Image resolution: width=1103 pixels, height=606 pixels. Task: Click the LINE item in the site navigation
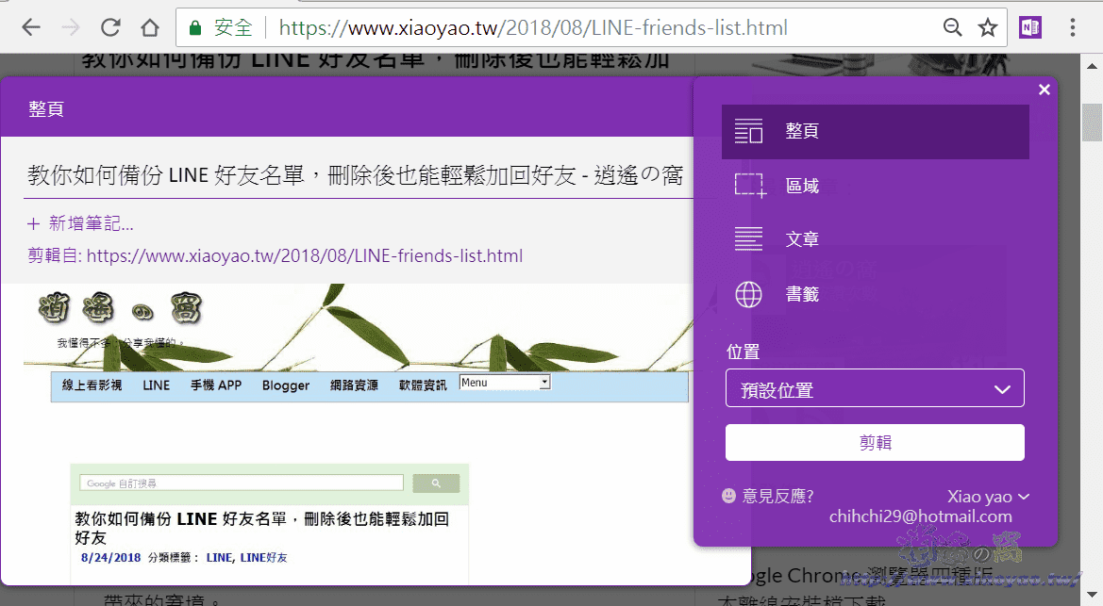click(156, 385)
